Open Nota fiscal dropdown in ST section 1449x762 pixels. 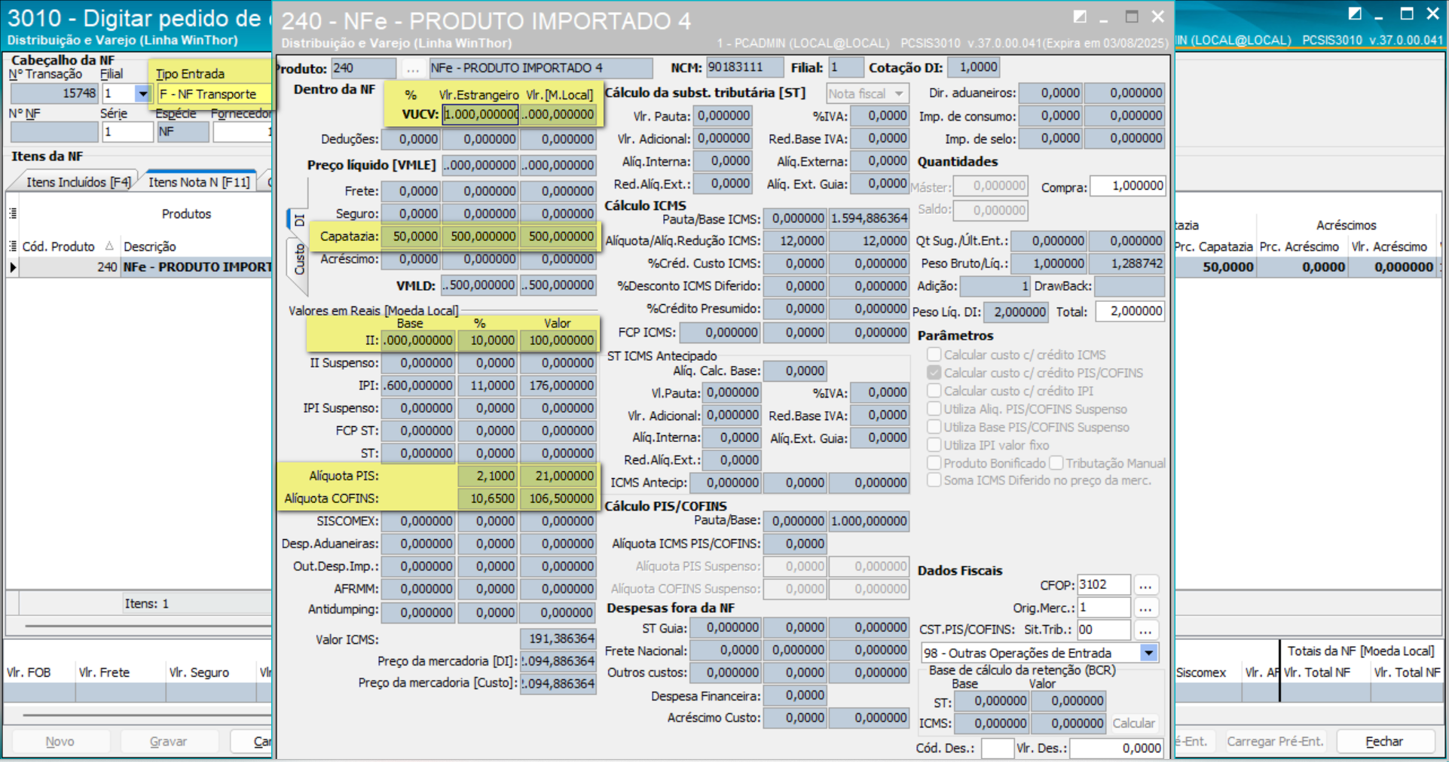867,93
